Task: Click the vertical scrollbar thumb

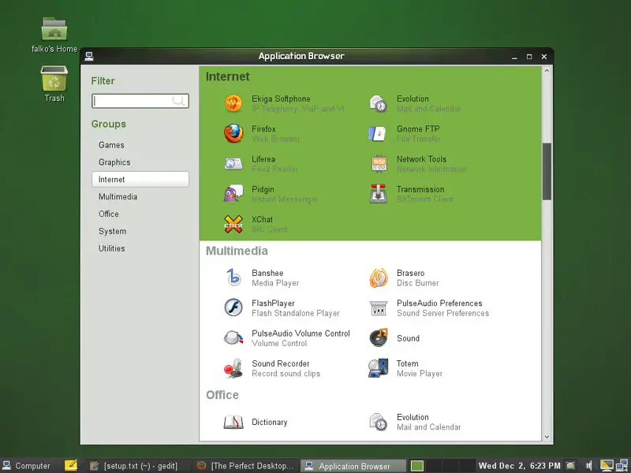Action: pos(547,171)
